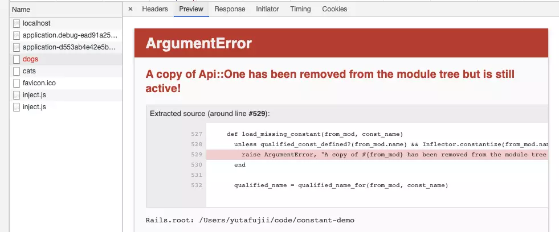Viewport: 559px width, 232px height.
Task: Open the Headers tab
Action: click(x=155, y=9)
